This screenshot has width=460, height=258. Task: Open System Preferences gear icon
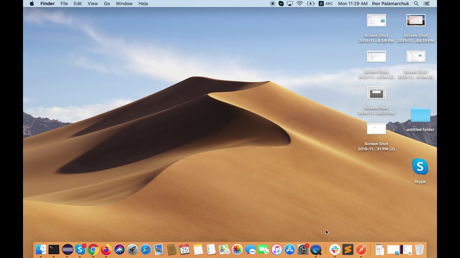(x=303, y=249)
